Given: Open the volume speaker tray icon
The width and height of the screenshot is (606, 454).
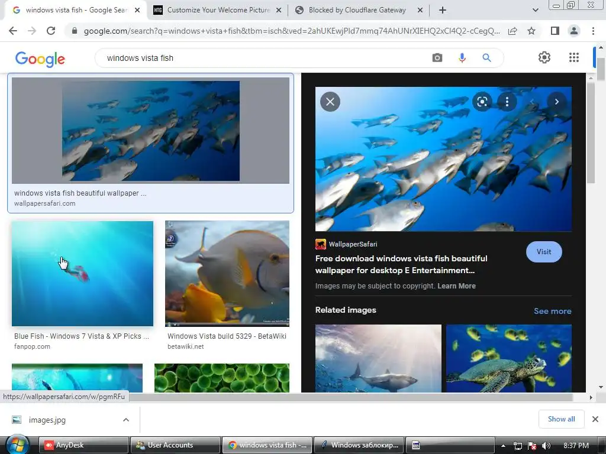Looking at the screenshot, I should click(546, 446).
